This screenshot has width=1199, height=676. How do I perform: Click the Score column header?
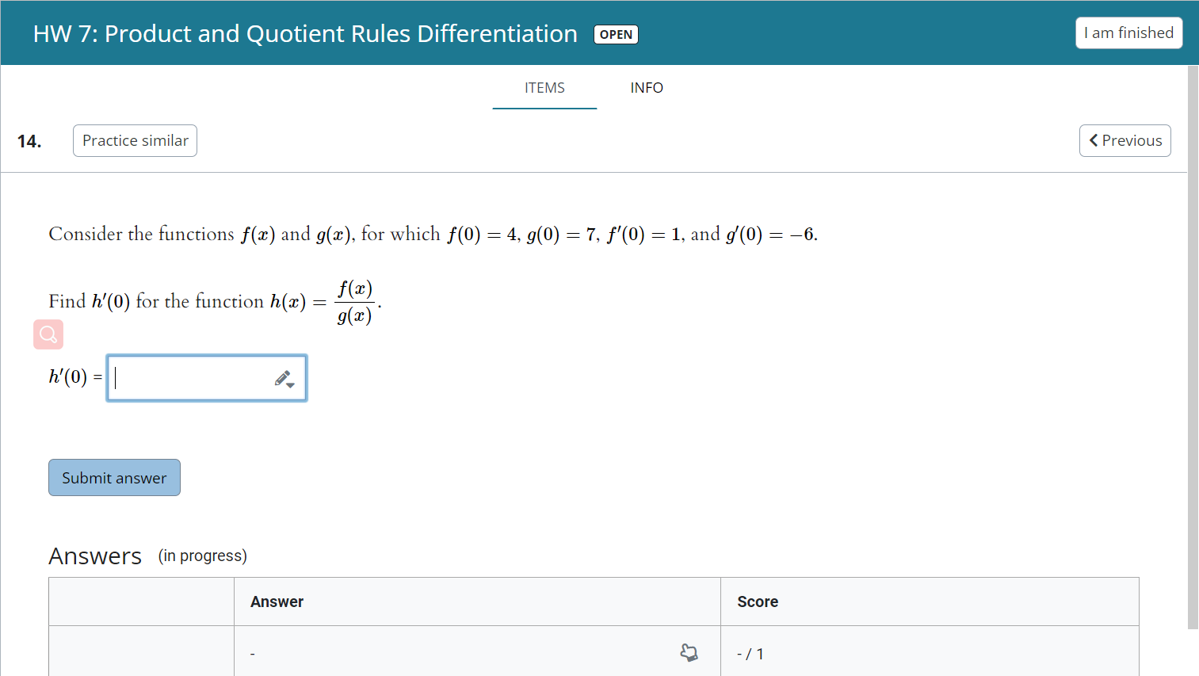(x=758, y=602)
